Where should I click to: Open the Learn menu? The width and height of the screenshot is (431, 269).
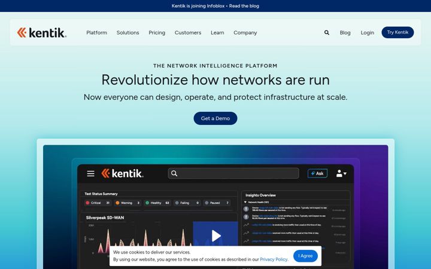[x=217, y=33]
